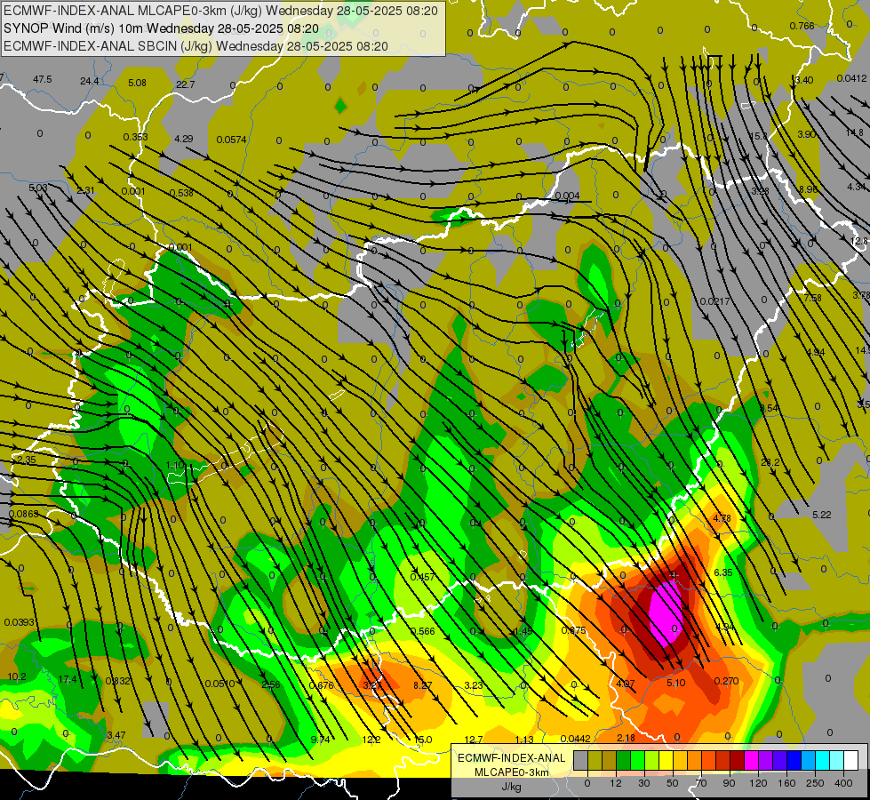Click the 15.0 map value
870x800 pixels.
tap(423, 739)
